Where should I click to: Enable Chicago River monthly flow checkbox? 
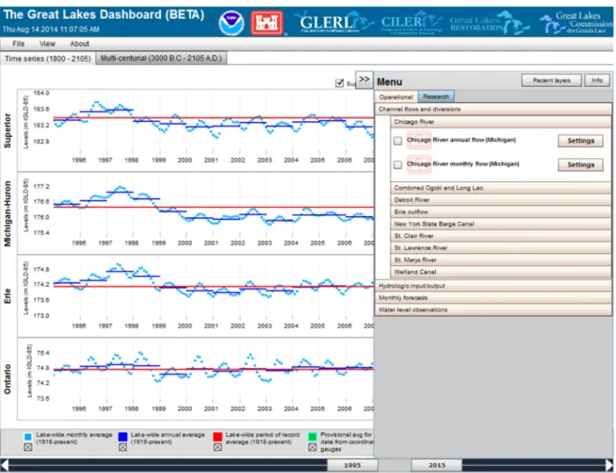pos(398,165)
